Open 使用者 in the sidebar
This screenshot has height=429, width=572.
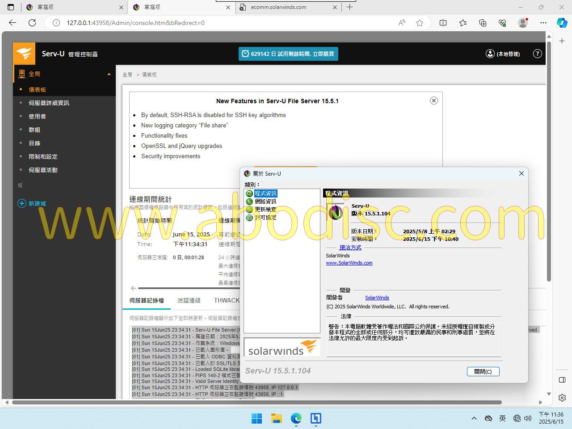38,116
